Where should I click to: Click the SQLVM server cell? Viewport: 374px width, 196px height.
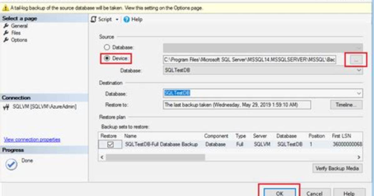[262, 144]
